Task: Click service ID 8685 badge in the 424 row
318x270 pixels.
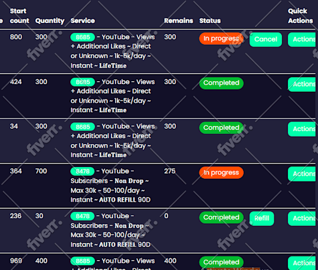Action: [83, 82]
